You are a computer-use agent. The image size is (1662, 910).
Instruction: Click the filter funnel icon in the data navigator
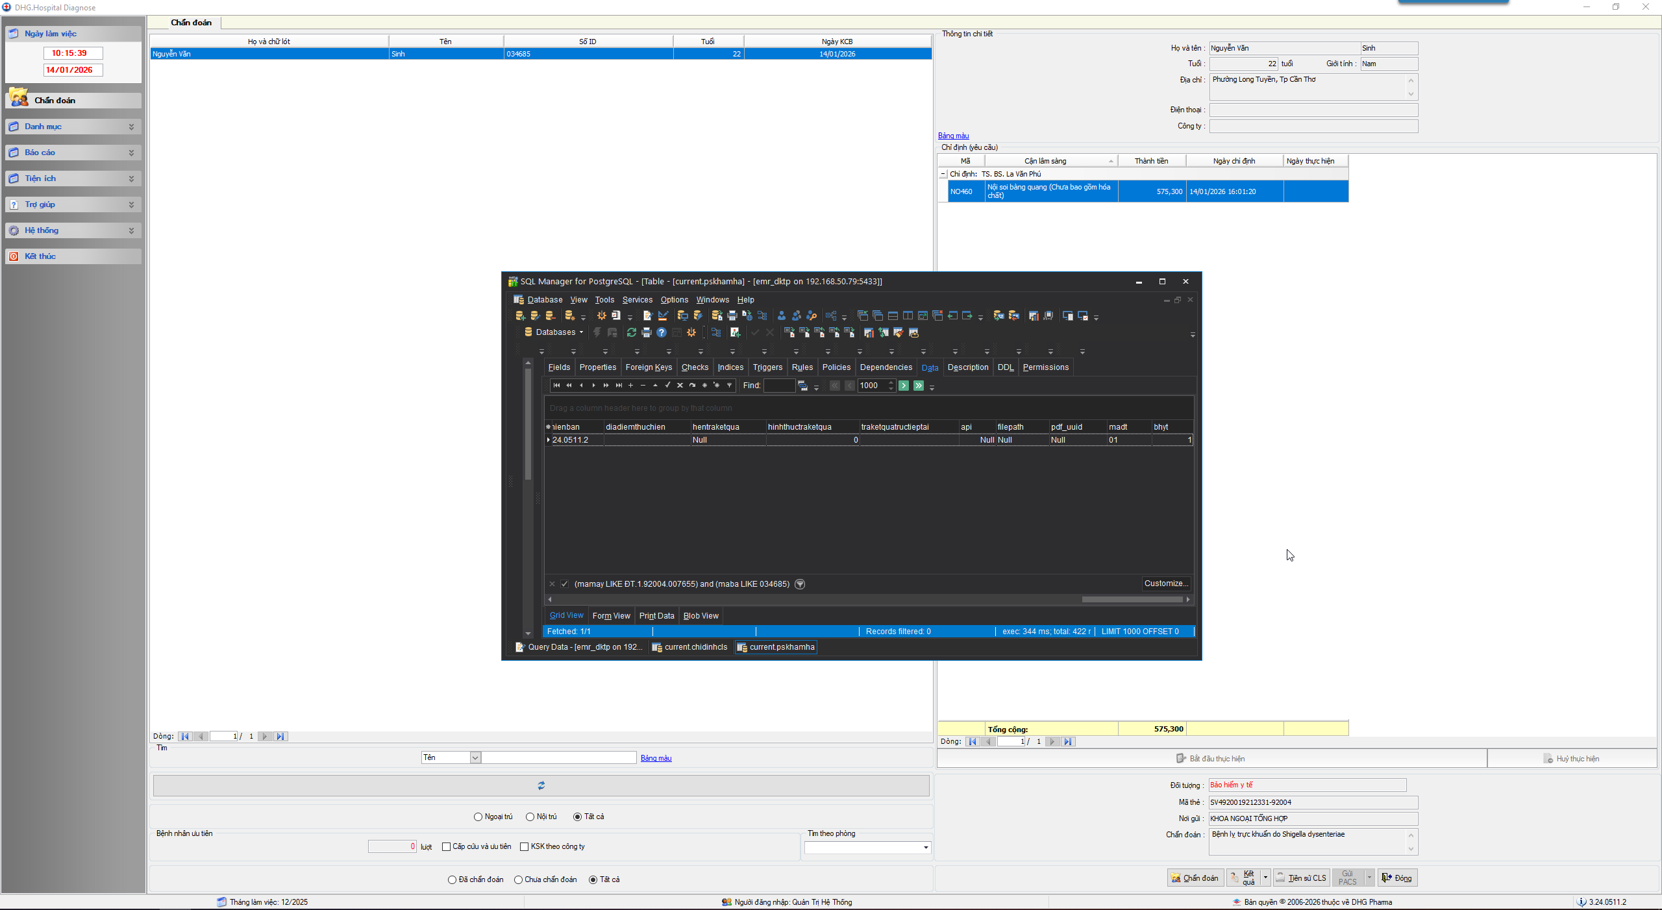coord(729,386)
